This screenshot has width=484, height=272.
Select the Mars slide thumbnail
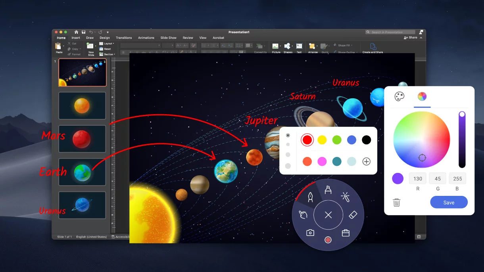(x=82, y=139)
